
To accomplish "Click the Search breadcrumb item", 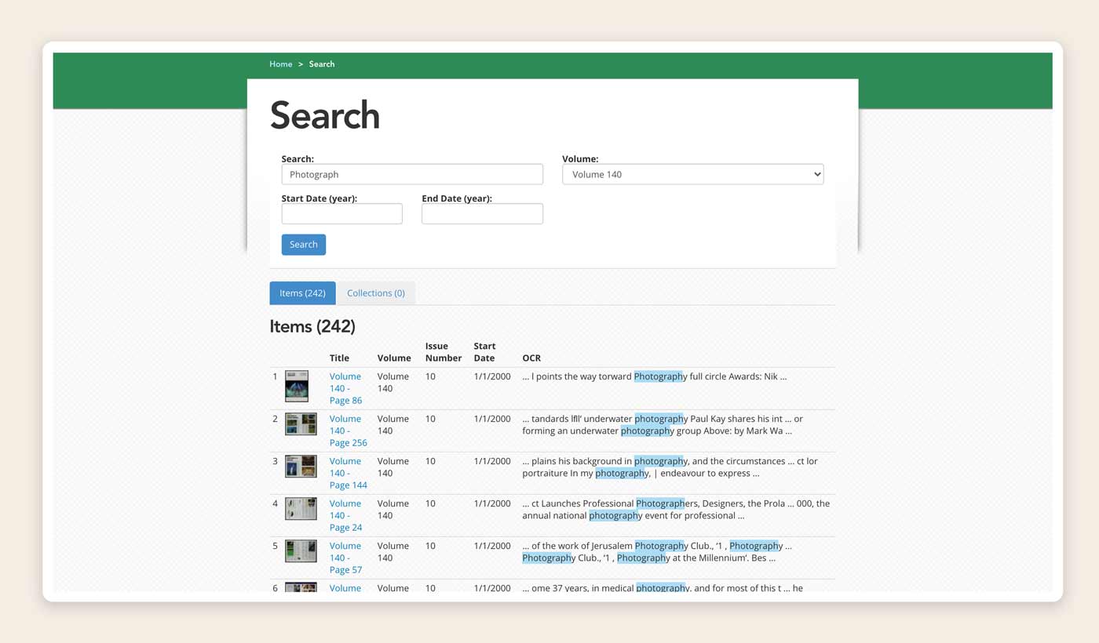I will pyautogui.click(x=322, y=64).
